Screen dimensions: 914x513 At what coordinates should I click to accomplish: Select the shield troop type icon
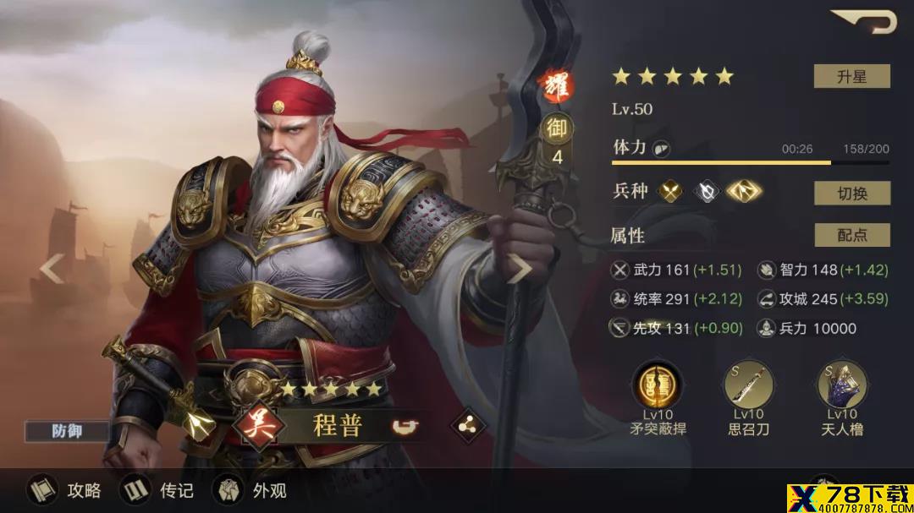[707, 191]
